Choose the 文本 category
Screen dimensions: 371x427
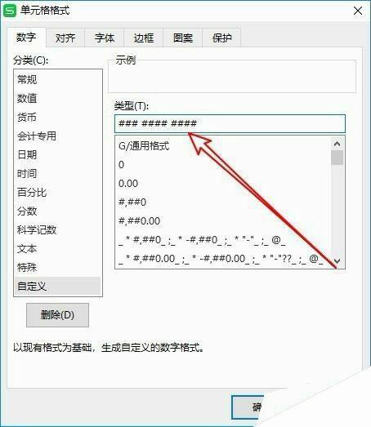click(58, 249)
